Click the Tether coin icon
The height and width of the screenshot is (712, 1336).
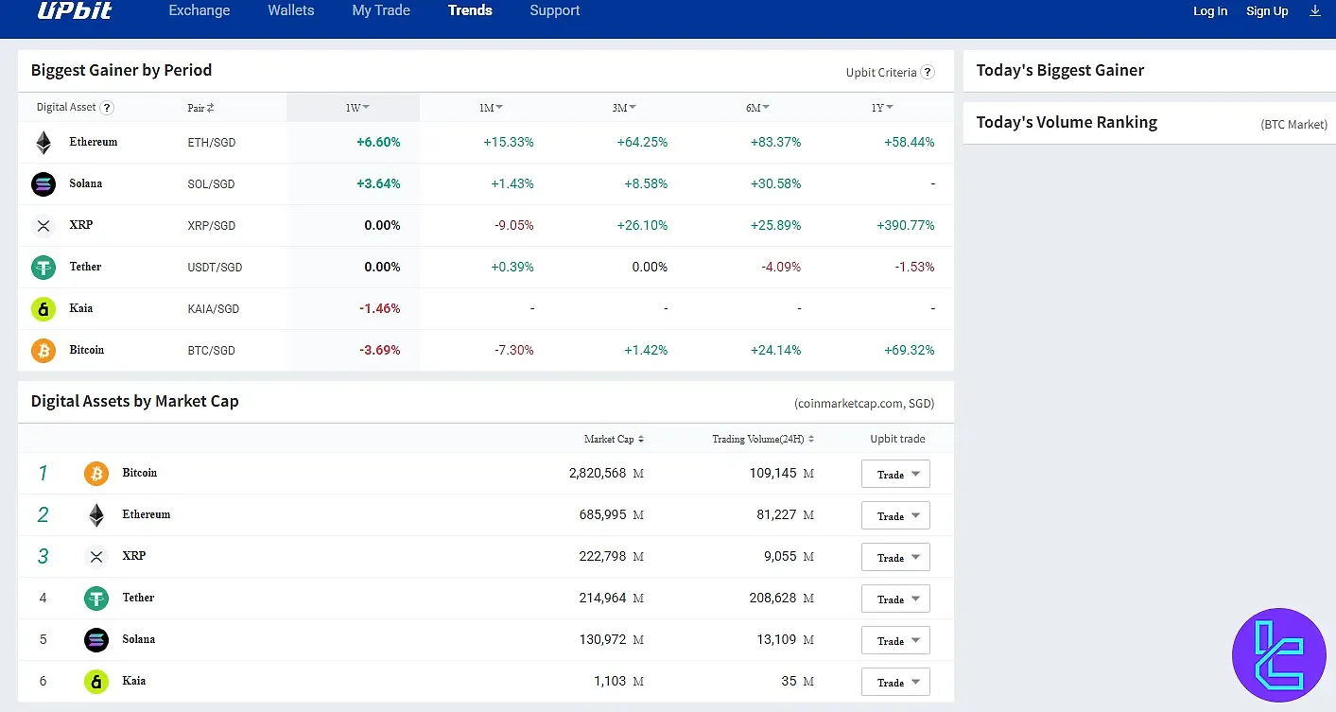click(43, 267)
